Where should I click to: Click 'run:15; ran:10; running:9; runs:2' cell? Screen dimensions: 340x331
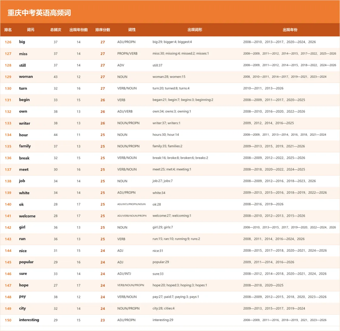[176, 239]
